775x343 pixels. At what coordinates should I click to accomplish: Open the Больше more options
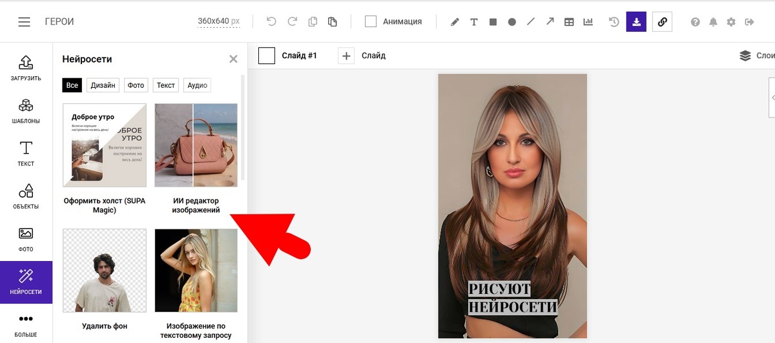pyautogui.click(x=26, y=325)
